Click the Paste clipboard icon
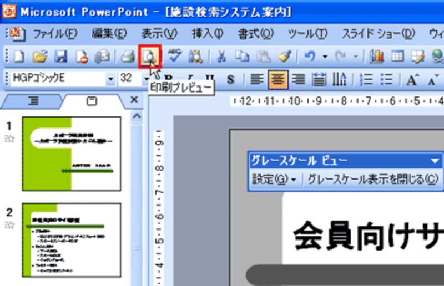This screenshot has height=286, width=444. (x=263, y=57)
